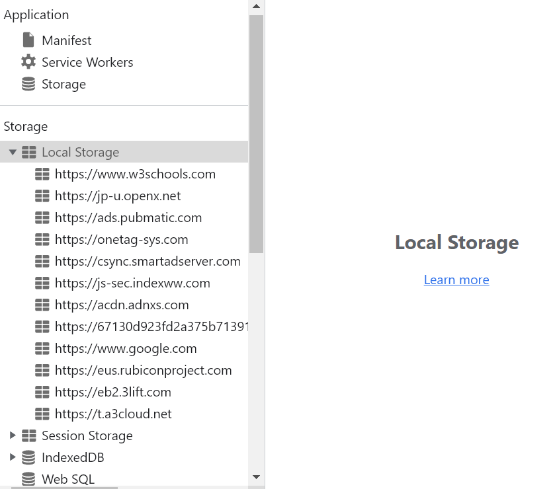
Task: Open https://67130d923fd2a375b71391 local storage
Action: [x=151, y=327]
